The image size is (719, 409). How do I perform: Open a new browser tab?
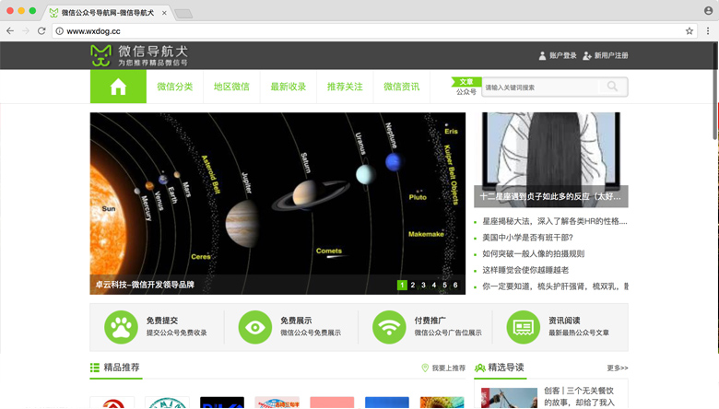point(183,14)
